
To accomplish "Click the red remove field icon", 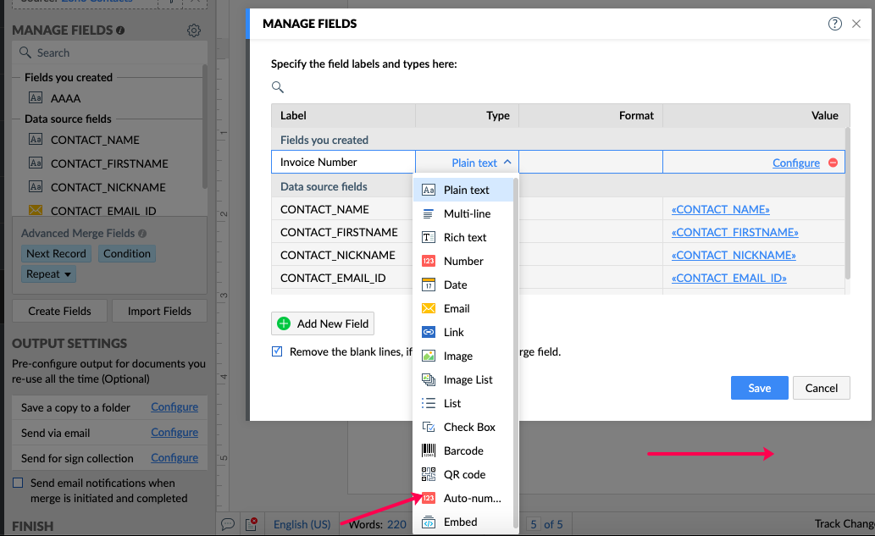I will pyautogui.click(x=833, y=163).
